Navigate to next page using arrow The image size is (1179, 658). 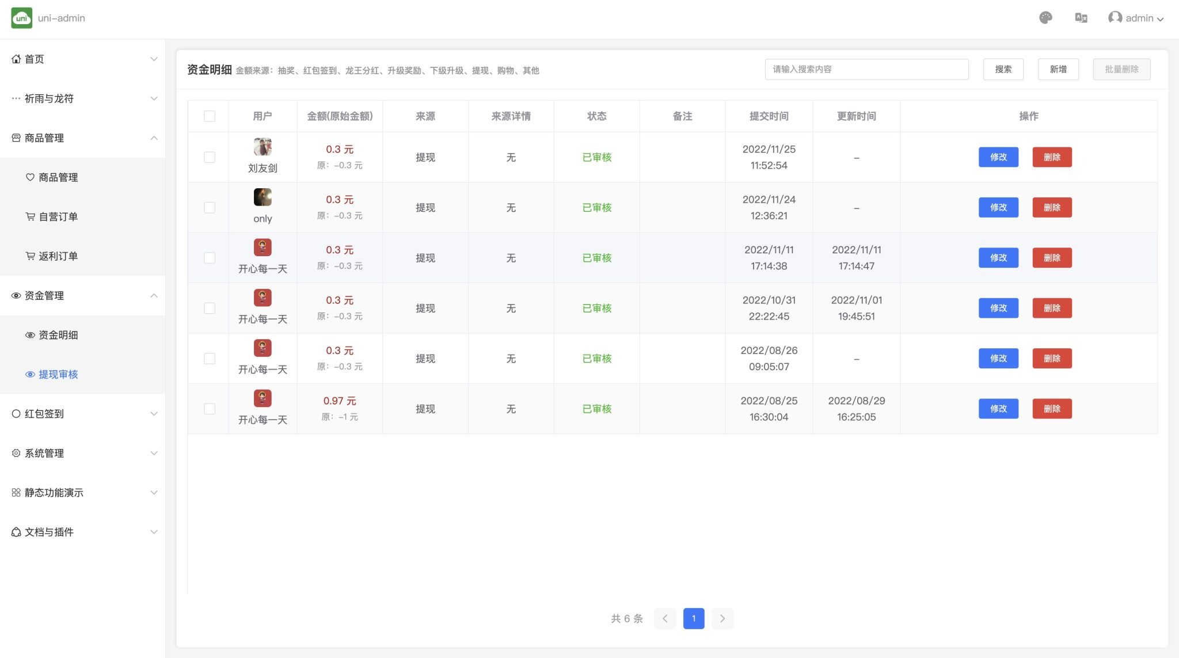click(x=721, y=618)
